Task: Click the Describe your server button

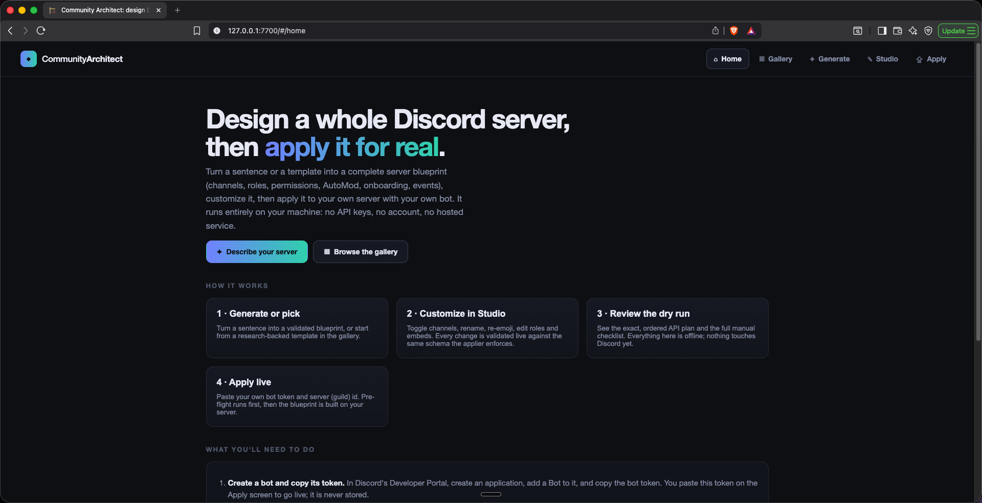Action: click(257, 252)
